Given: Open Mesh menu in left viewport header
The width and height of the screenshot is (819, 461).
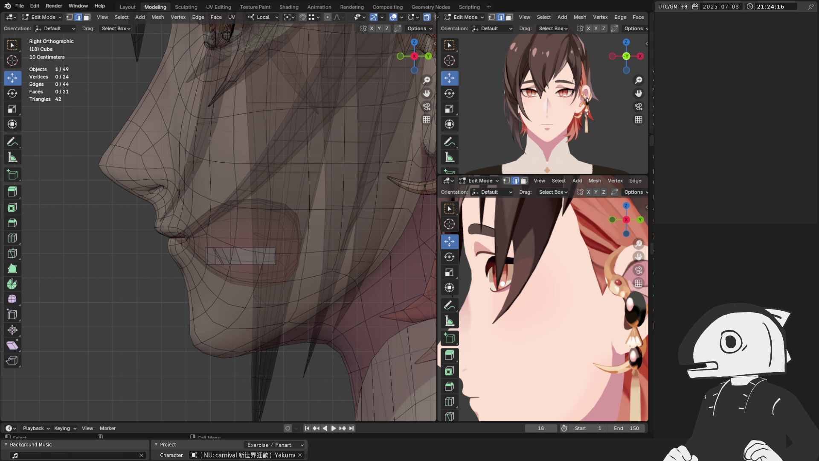Looking at the screenshot, I should [x=157, y=17].
